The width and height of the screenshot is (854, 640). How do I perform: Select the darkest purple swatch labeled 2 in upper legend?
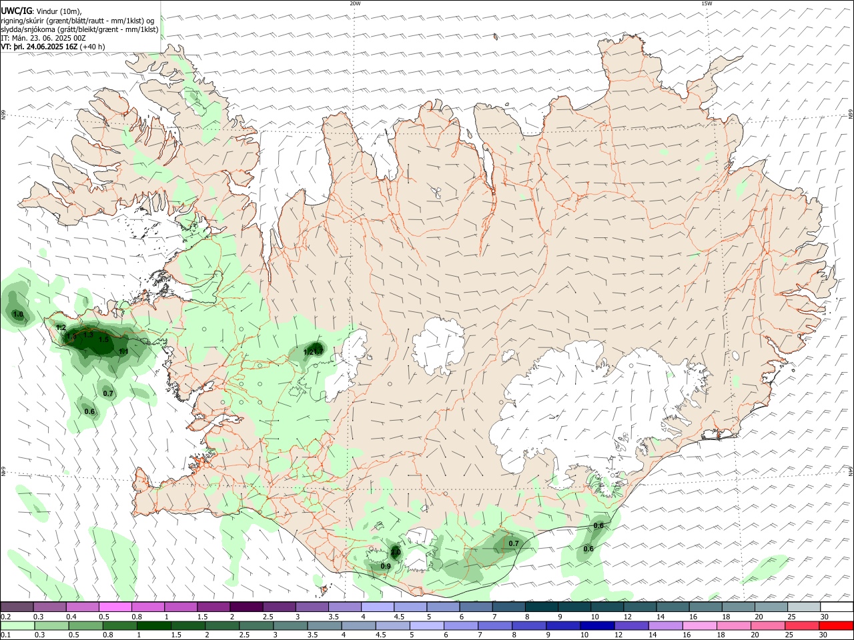246,607
